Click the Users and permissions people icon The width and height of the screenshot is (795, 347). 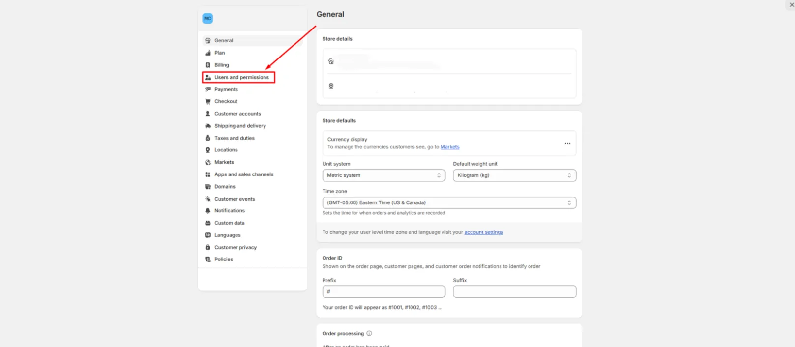click(208, 77)
